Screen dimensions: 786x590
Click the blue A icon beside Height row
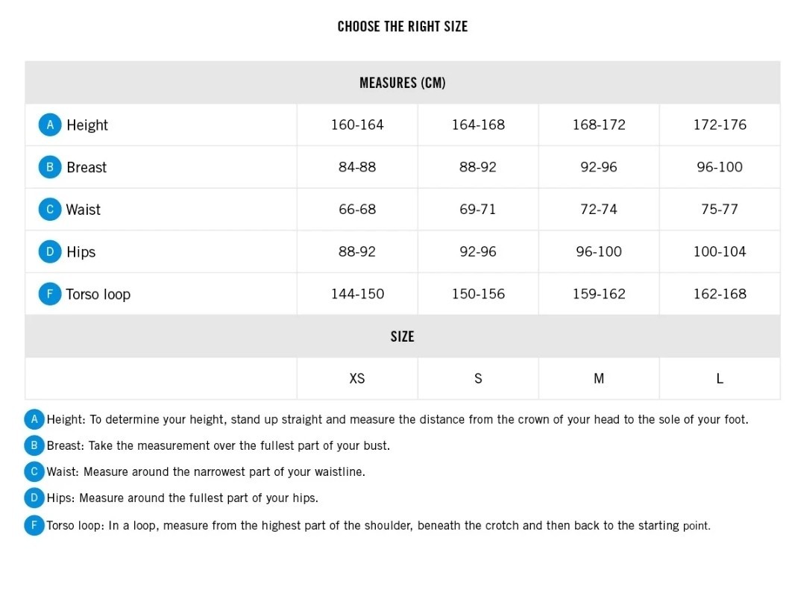pyautogui.click(x=50, y=125)
